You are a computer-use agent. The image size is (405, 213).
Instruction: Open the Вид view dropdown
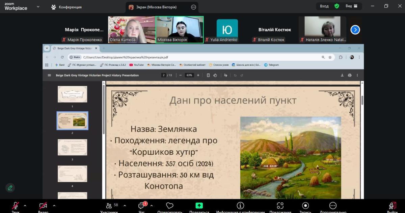tap(351, 6)
